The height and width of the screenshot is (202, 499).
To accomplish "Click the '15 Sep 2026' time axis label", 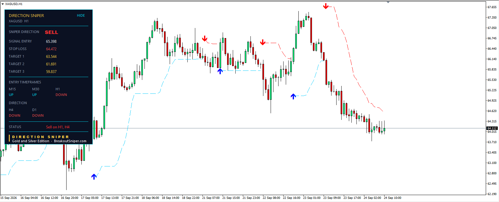I will [x=9, y=198].
